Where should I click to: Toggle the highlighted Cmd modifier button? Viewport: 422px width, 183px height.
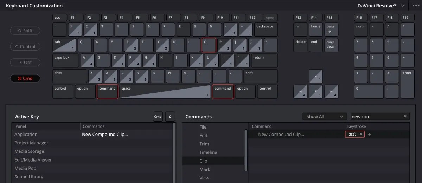pyautogui.click(x=25, y=78)
